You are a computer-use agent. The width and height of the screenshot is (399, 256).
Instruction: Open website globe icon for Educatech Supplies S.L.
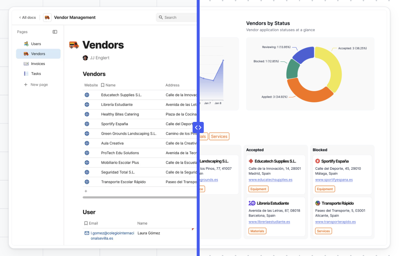point(87,95)
